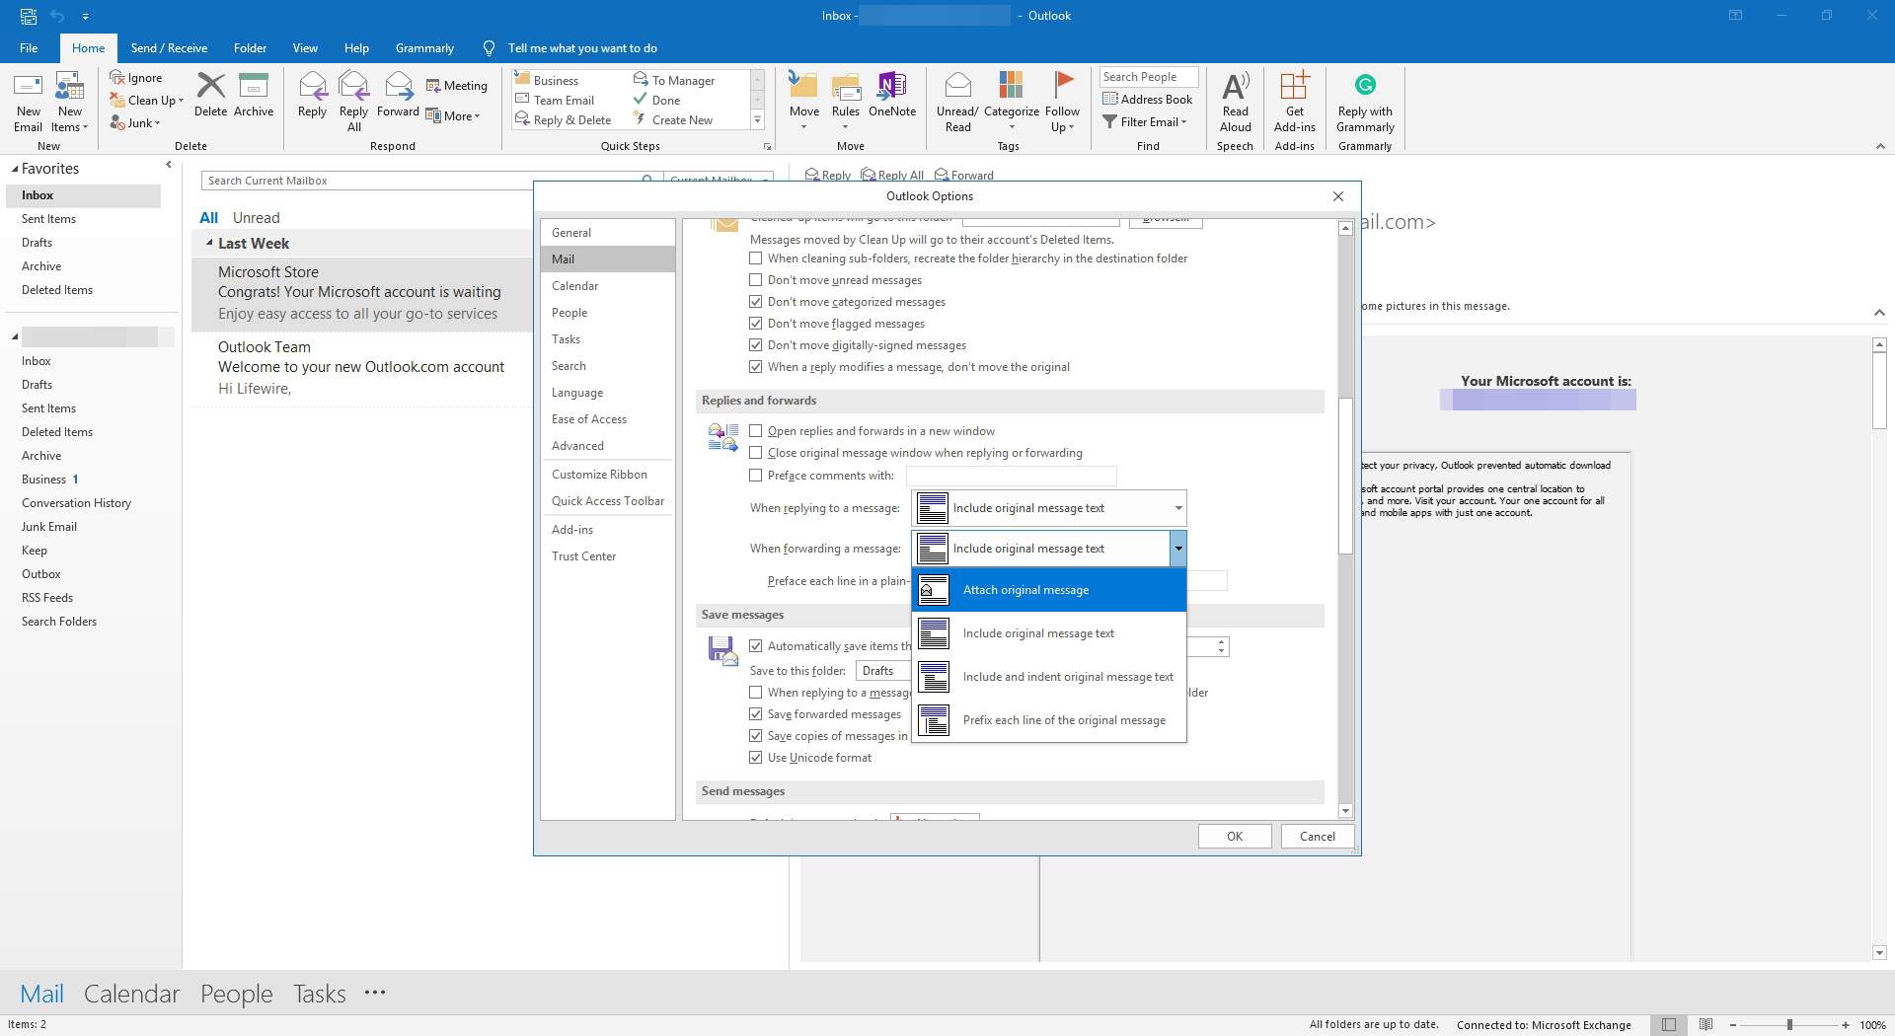Enable Close original message window when replying

pyautogui.click(x=756, y=453)
